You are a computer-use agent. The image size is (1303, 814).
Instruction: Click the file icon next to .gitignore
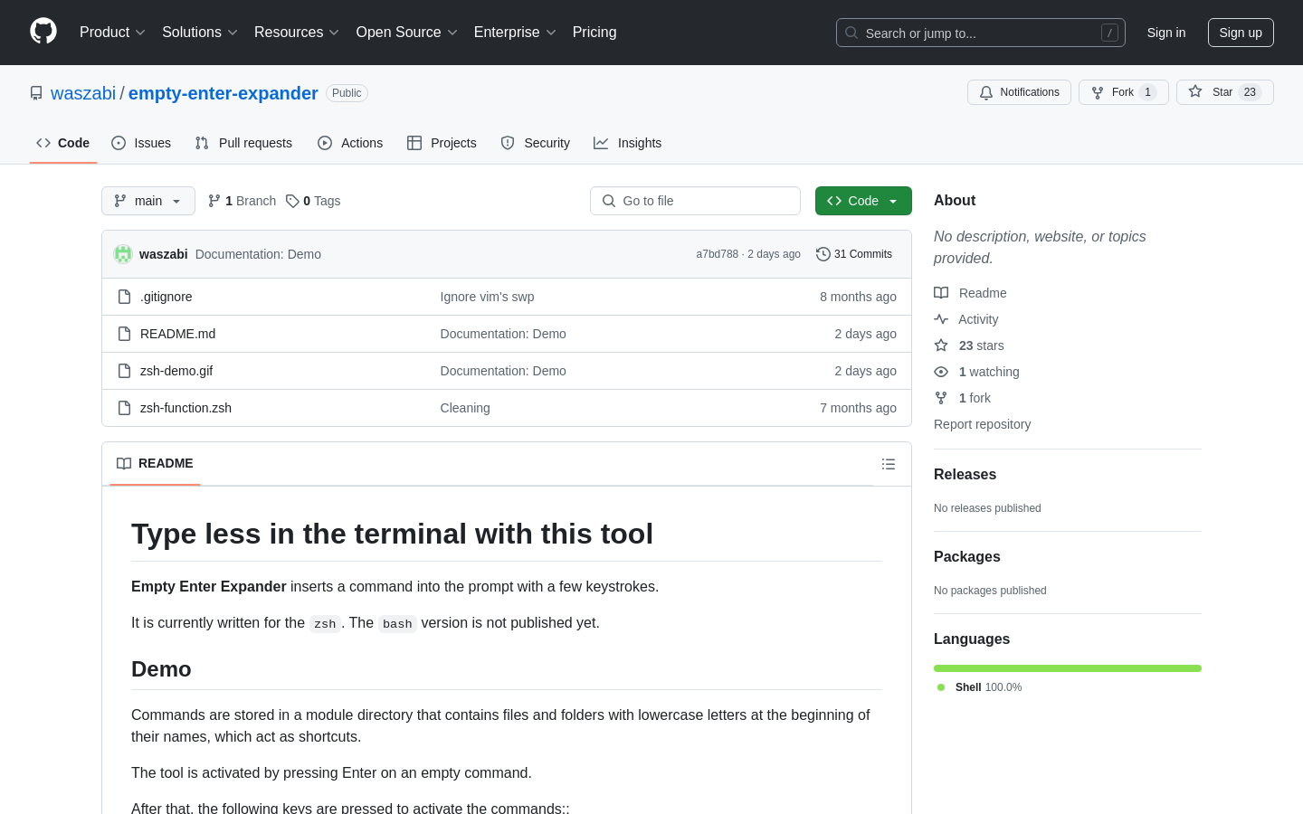point(125,297)
